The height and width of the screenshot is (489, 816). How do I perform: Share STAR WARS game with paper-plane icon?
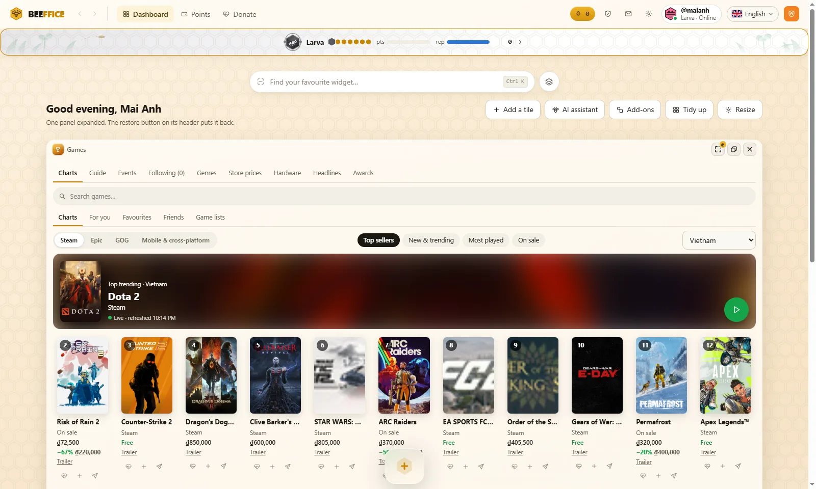point(352,467)
